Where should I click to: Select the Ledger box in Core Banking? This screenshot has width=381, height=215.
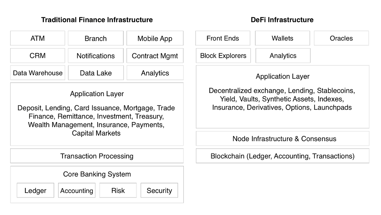pos(35,191)
